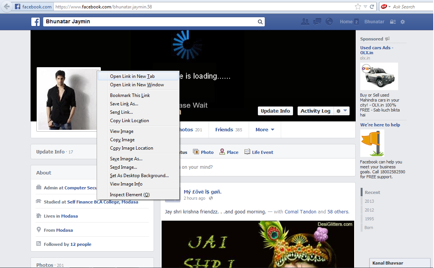Select Open Link in New Window
The image size is (434, 268).
click(138, 85)
